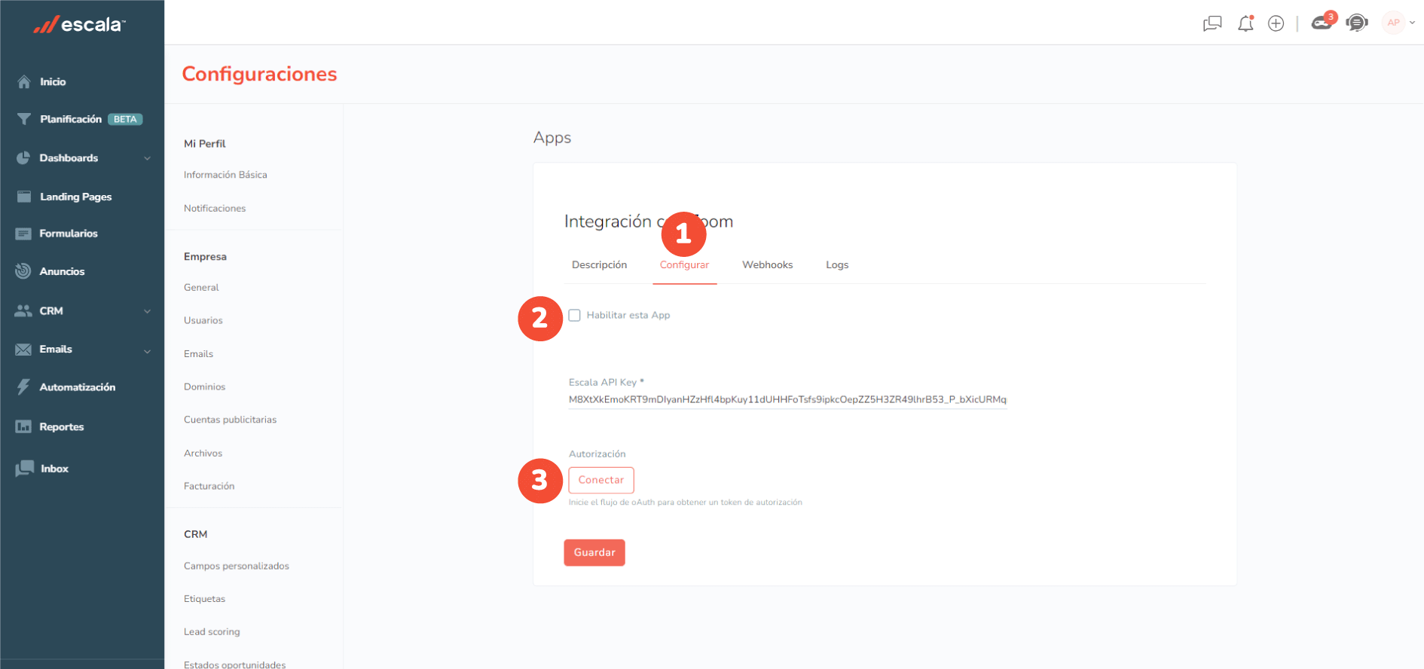The width and height of the screenshot is (1424, 669).
Task: Open Usuarios settings
Action: point(203,320)
